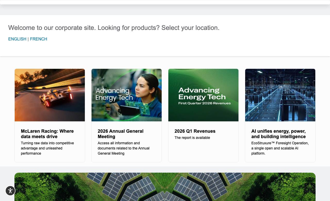Open the McLaren race car thumbnail
Screen dimensions: 330x201
tap(50, 95)
